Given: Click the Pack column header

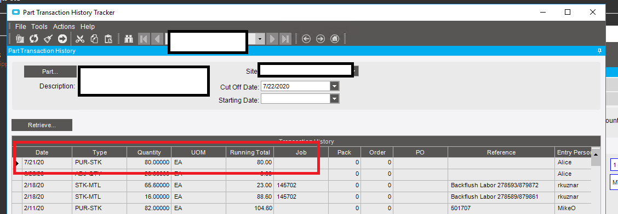Looking at the screenshot, I should [344, 152].
